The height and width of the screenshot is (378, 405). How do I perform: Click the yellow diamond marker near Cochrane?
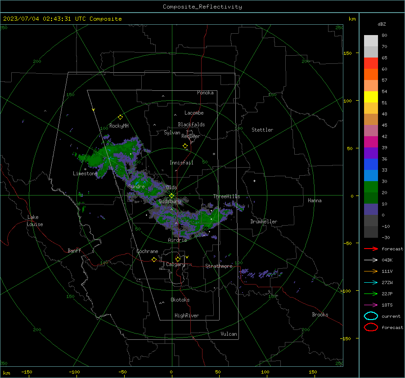[154, 259]
